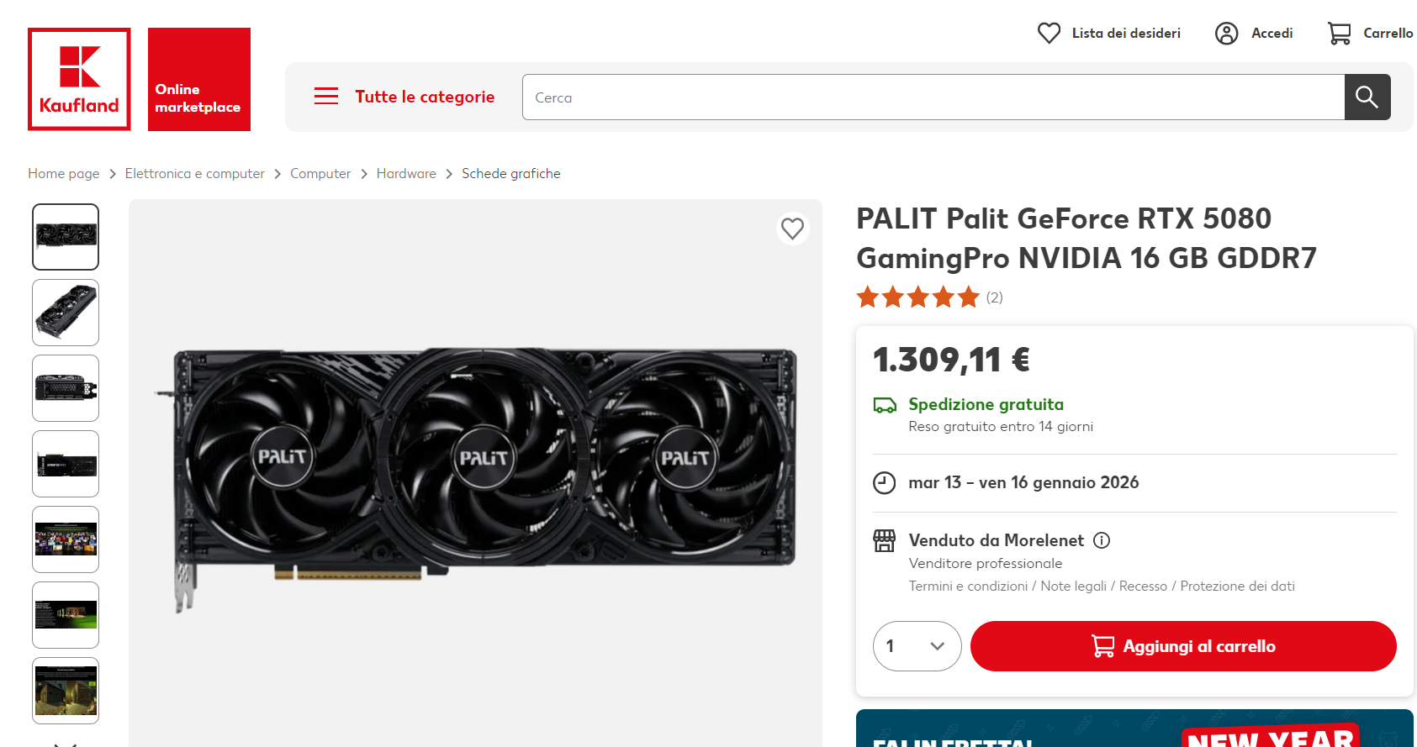Toggle the wishlist heart on the product image

pyautogui.click(x=792, y=229)
